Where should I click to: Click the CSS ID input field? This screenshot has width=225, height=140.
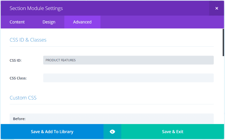pyautogui.click(x=128, y=60)
